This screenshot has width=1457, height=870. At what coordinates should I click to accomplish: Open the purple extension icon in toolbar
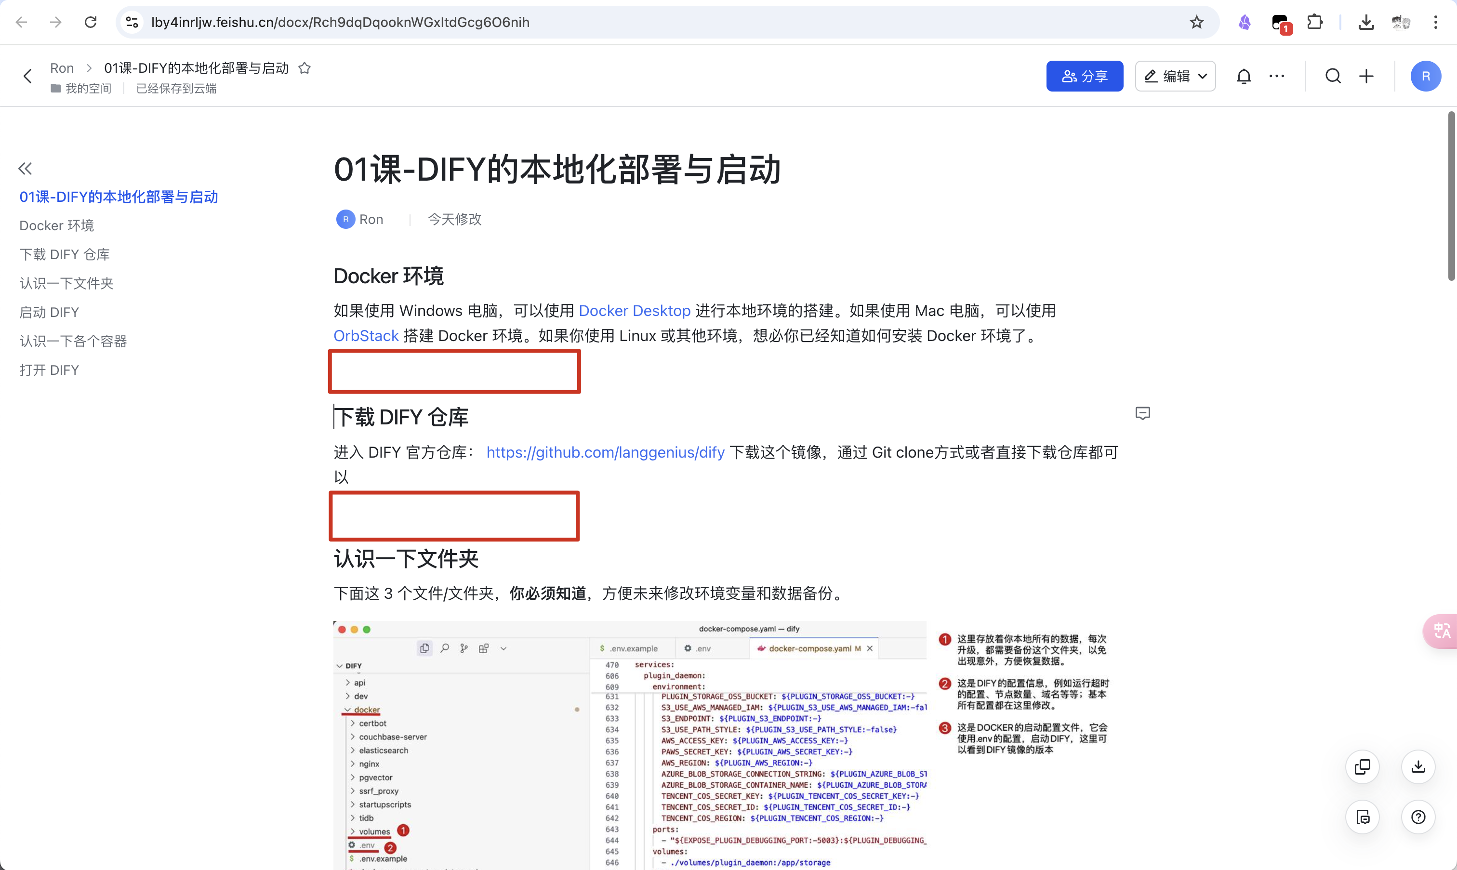(x=1244, y=22)
